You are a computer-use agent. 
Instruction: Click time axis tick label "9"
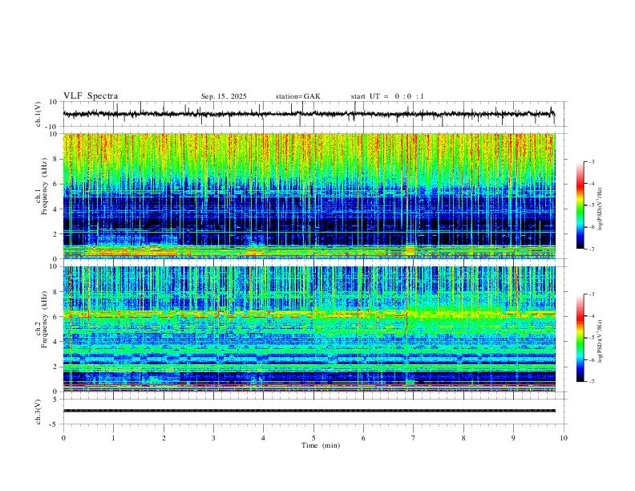click(x=513, y=438)
